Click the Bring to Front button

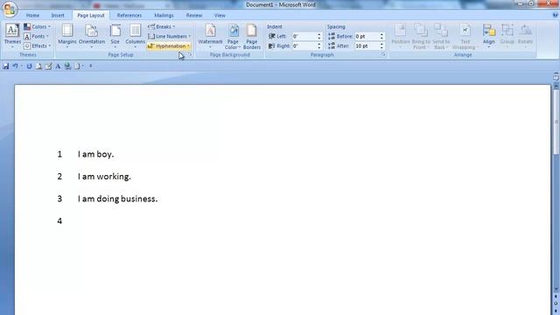click(x=421, y=36)
